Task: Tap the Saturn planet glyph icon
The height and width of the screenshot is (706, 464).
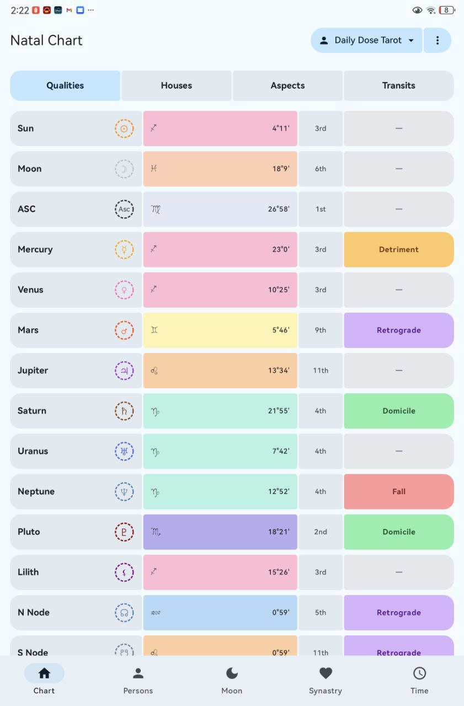Action: (x=124, y=411)
